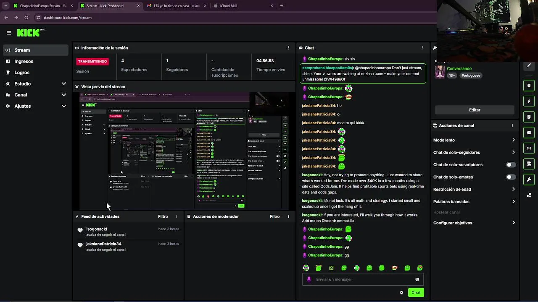Open the Acciones de moderador options menu
538x302 pixels.
(288, 216)
